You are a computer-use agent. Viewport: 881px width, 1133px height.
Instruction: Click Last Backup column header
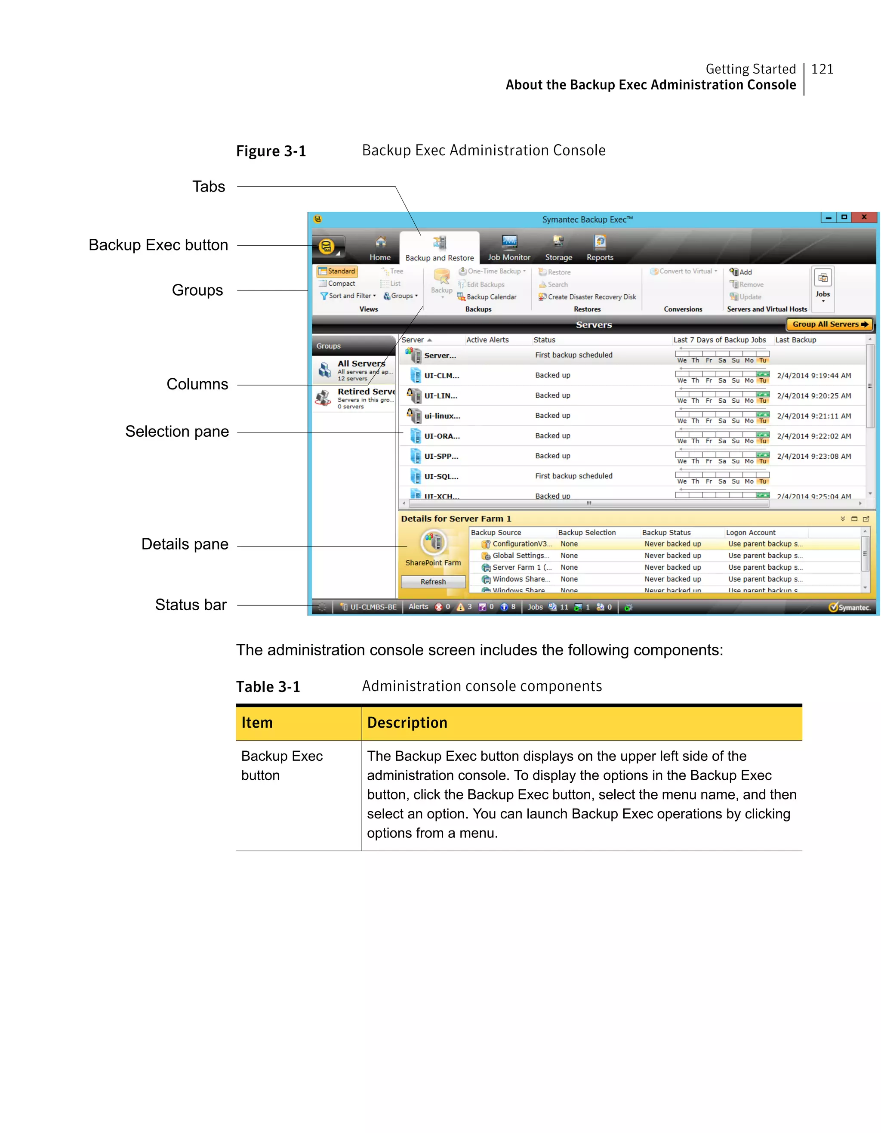coord(795,340)
